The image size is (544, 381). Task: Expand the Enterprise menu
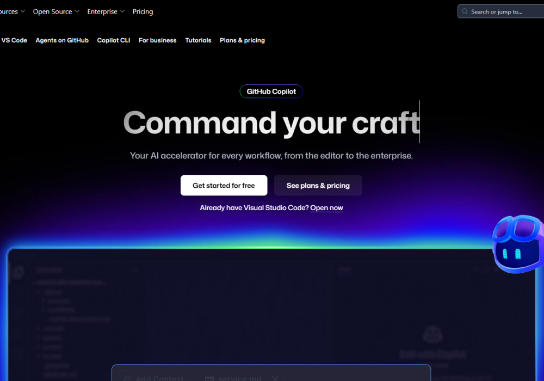point(102,11)
